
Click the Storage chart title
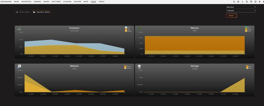tap(195, 66)
